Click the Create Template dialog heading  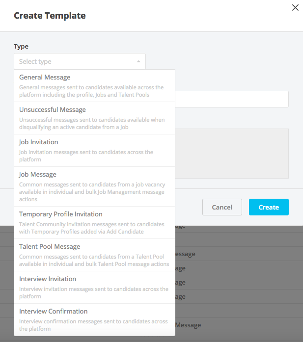point(50,16)
